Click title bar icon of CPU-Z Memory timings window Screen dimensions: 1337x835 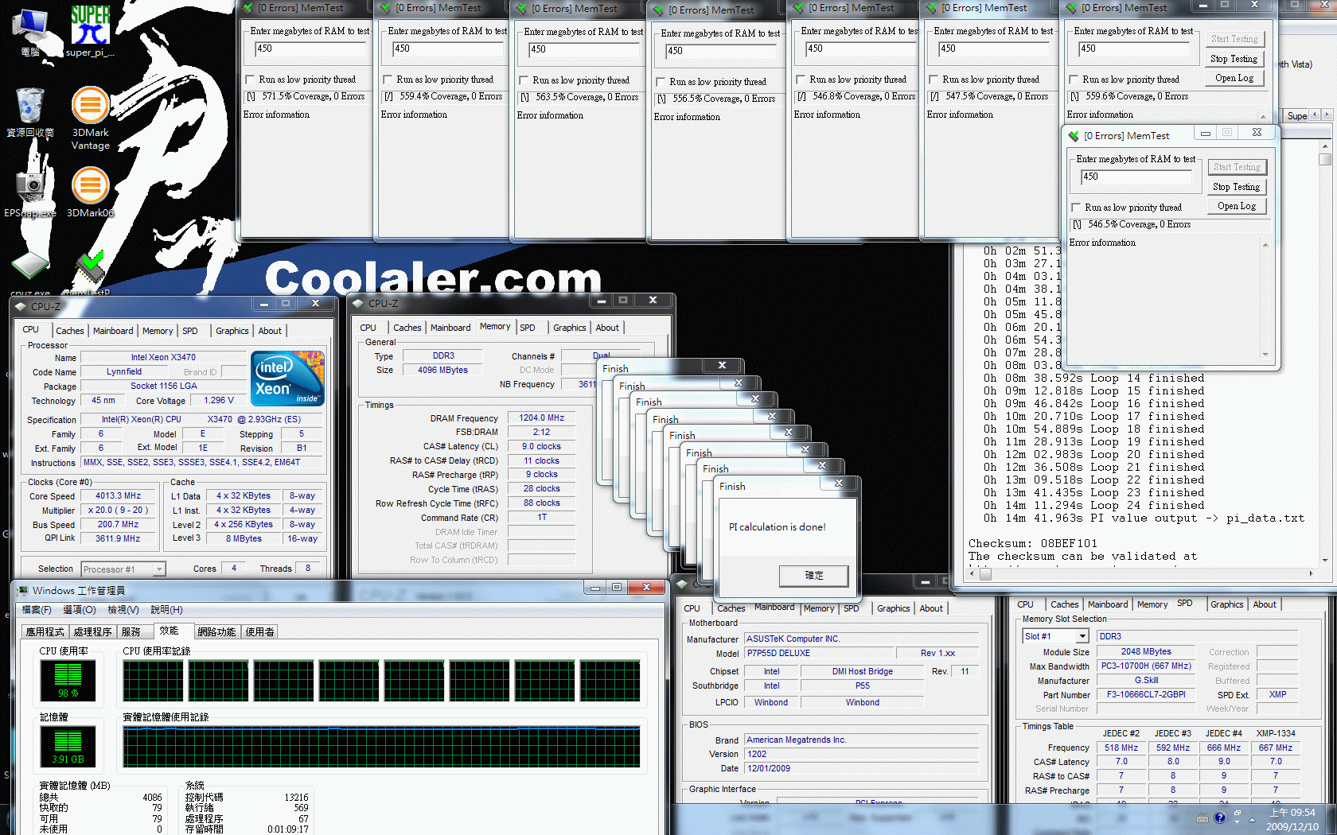(x=358, y=303)
